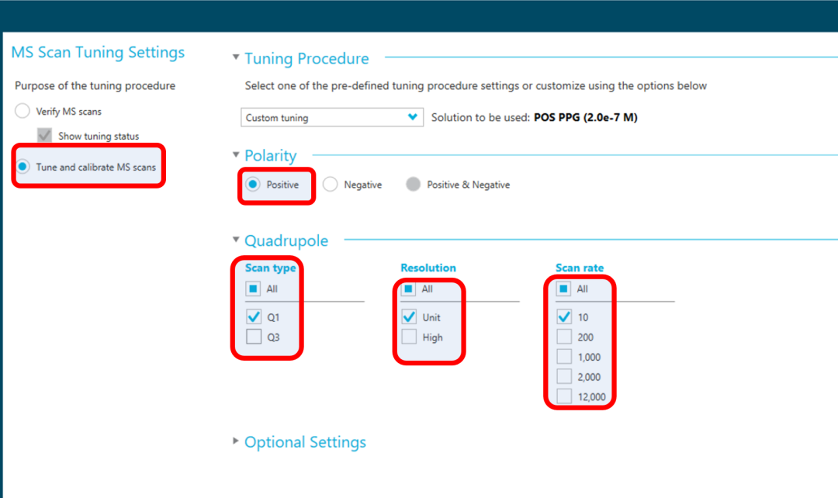Collapse the Quadrupole section
This screenshot has height=498, width=838.
(x=236, y=240)
